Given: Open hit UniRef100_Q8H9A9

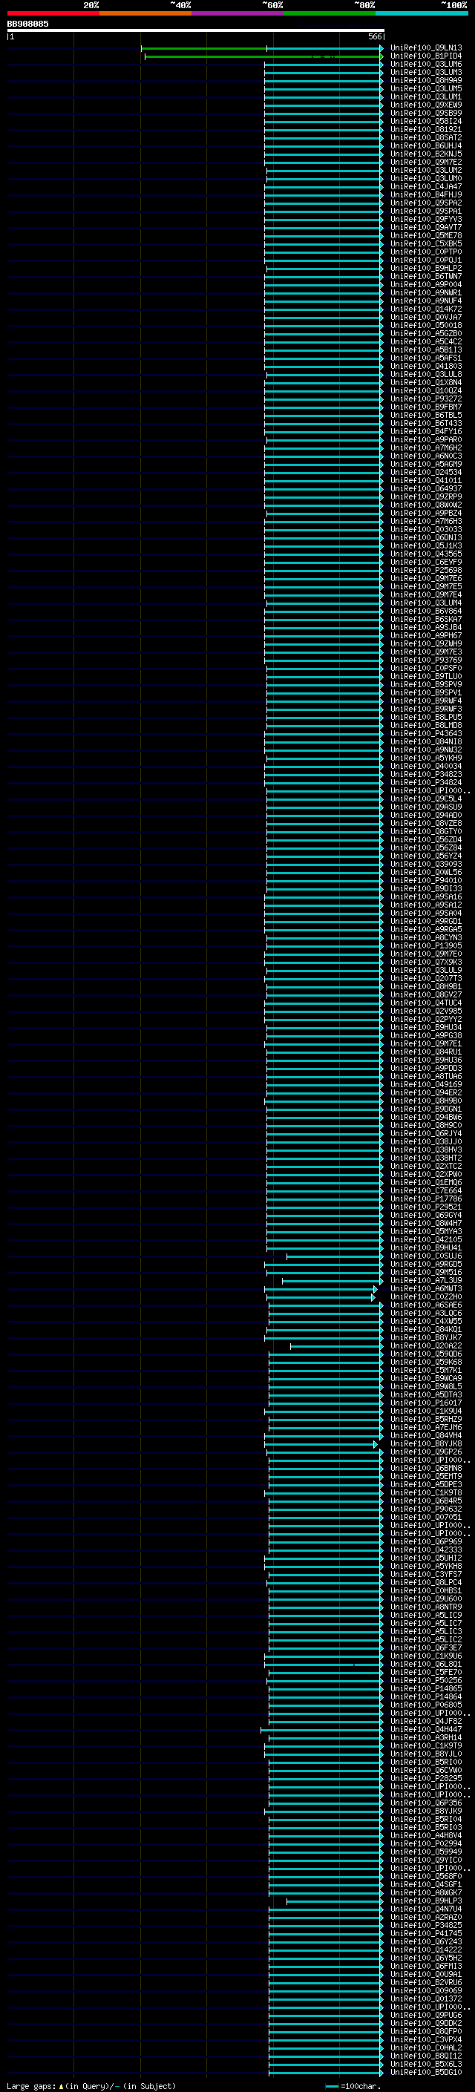Looking at the screenshot, I should point(425,80).
